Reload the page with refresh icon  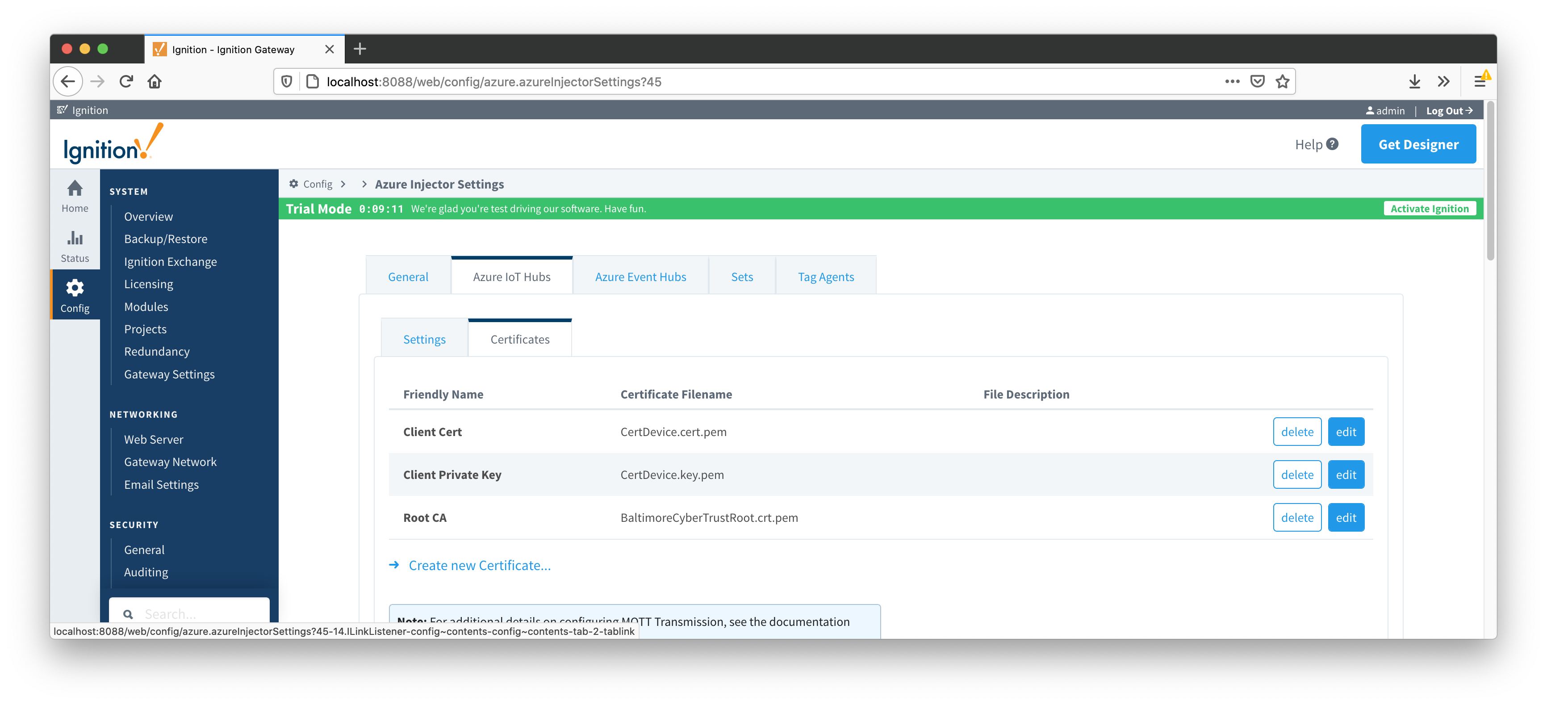(126, 81)
